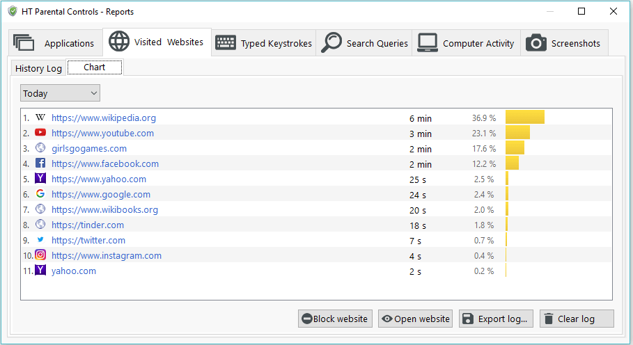
Task: Click the '3 min' duration for YouTube
Action: point(420,134)
